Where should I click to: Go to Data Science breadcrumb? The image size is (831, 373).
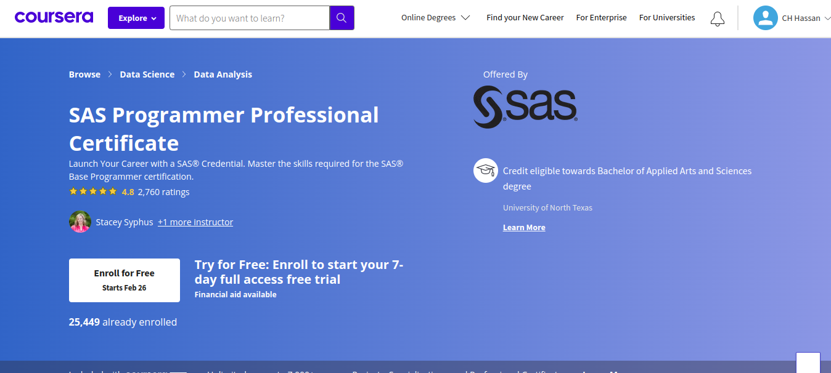coord(147,74)
